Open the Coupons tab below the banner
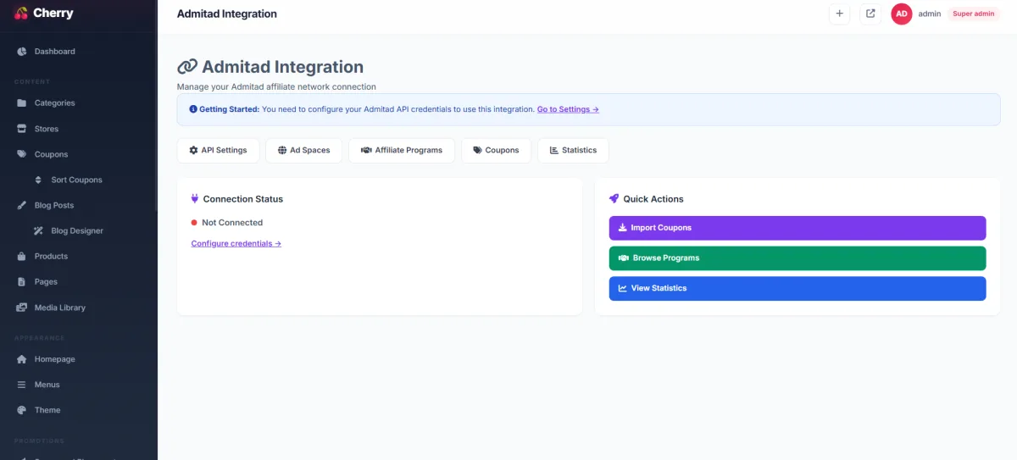 pos(496,150)
